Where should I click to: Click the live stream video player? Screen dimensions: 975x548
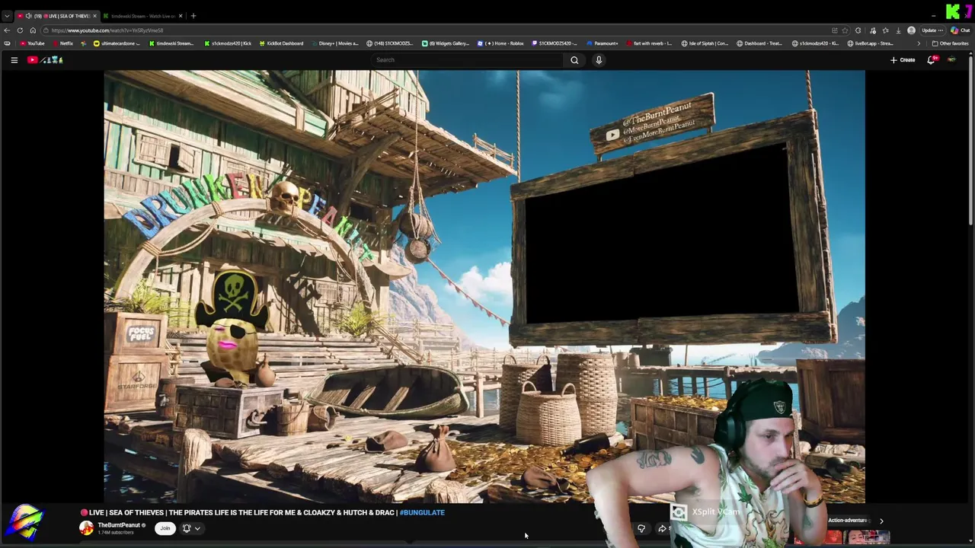pos(484,286)
